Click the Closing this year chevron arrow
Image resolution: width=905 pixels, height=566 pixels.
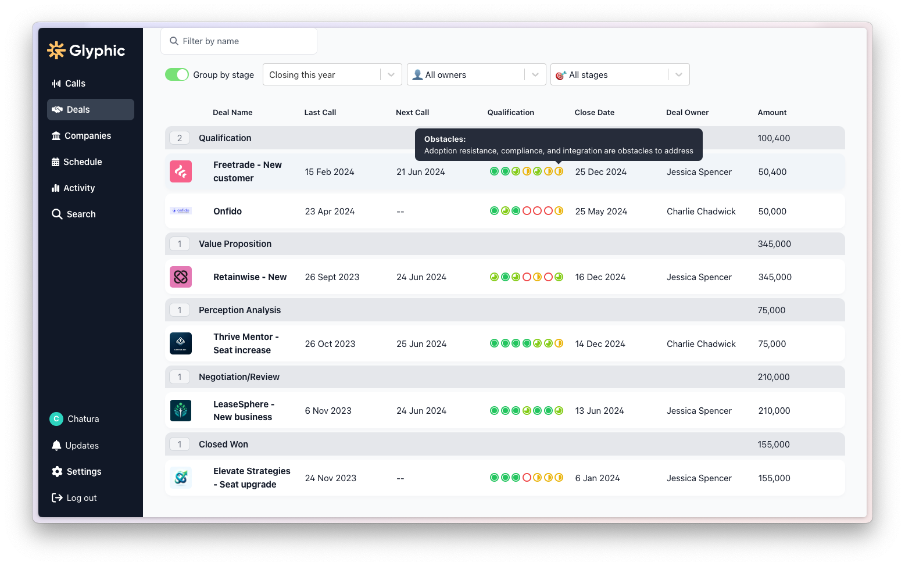391,74
